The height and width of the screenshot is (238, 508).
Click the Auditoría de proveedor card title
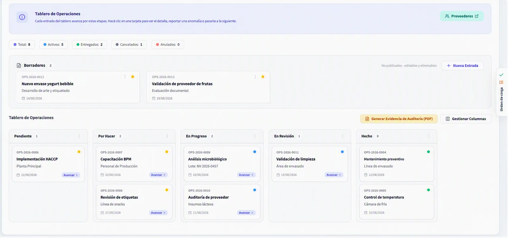(208, 197)
